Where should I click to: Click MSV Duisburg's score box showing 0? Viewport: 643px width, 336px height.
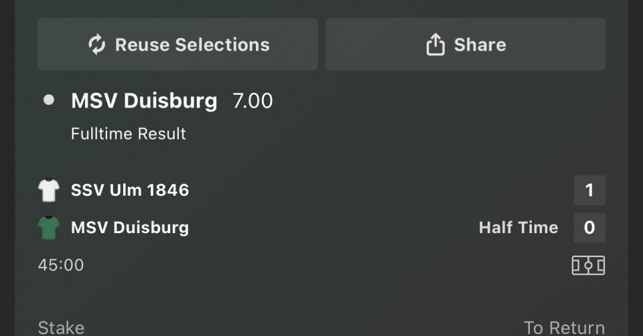pos(589,228)
